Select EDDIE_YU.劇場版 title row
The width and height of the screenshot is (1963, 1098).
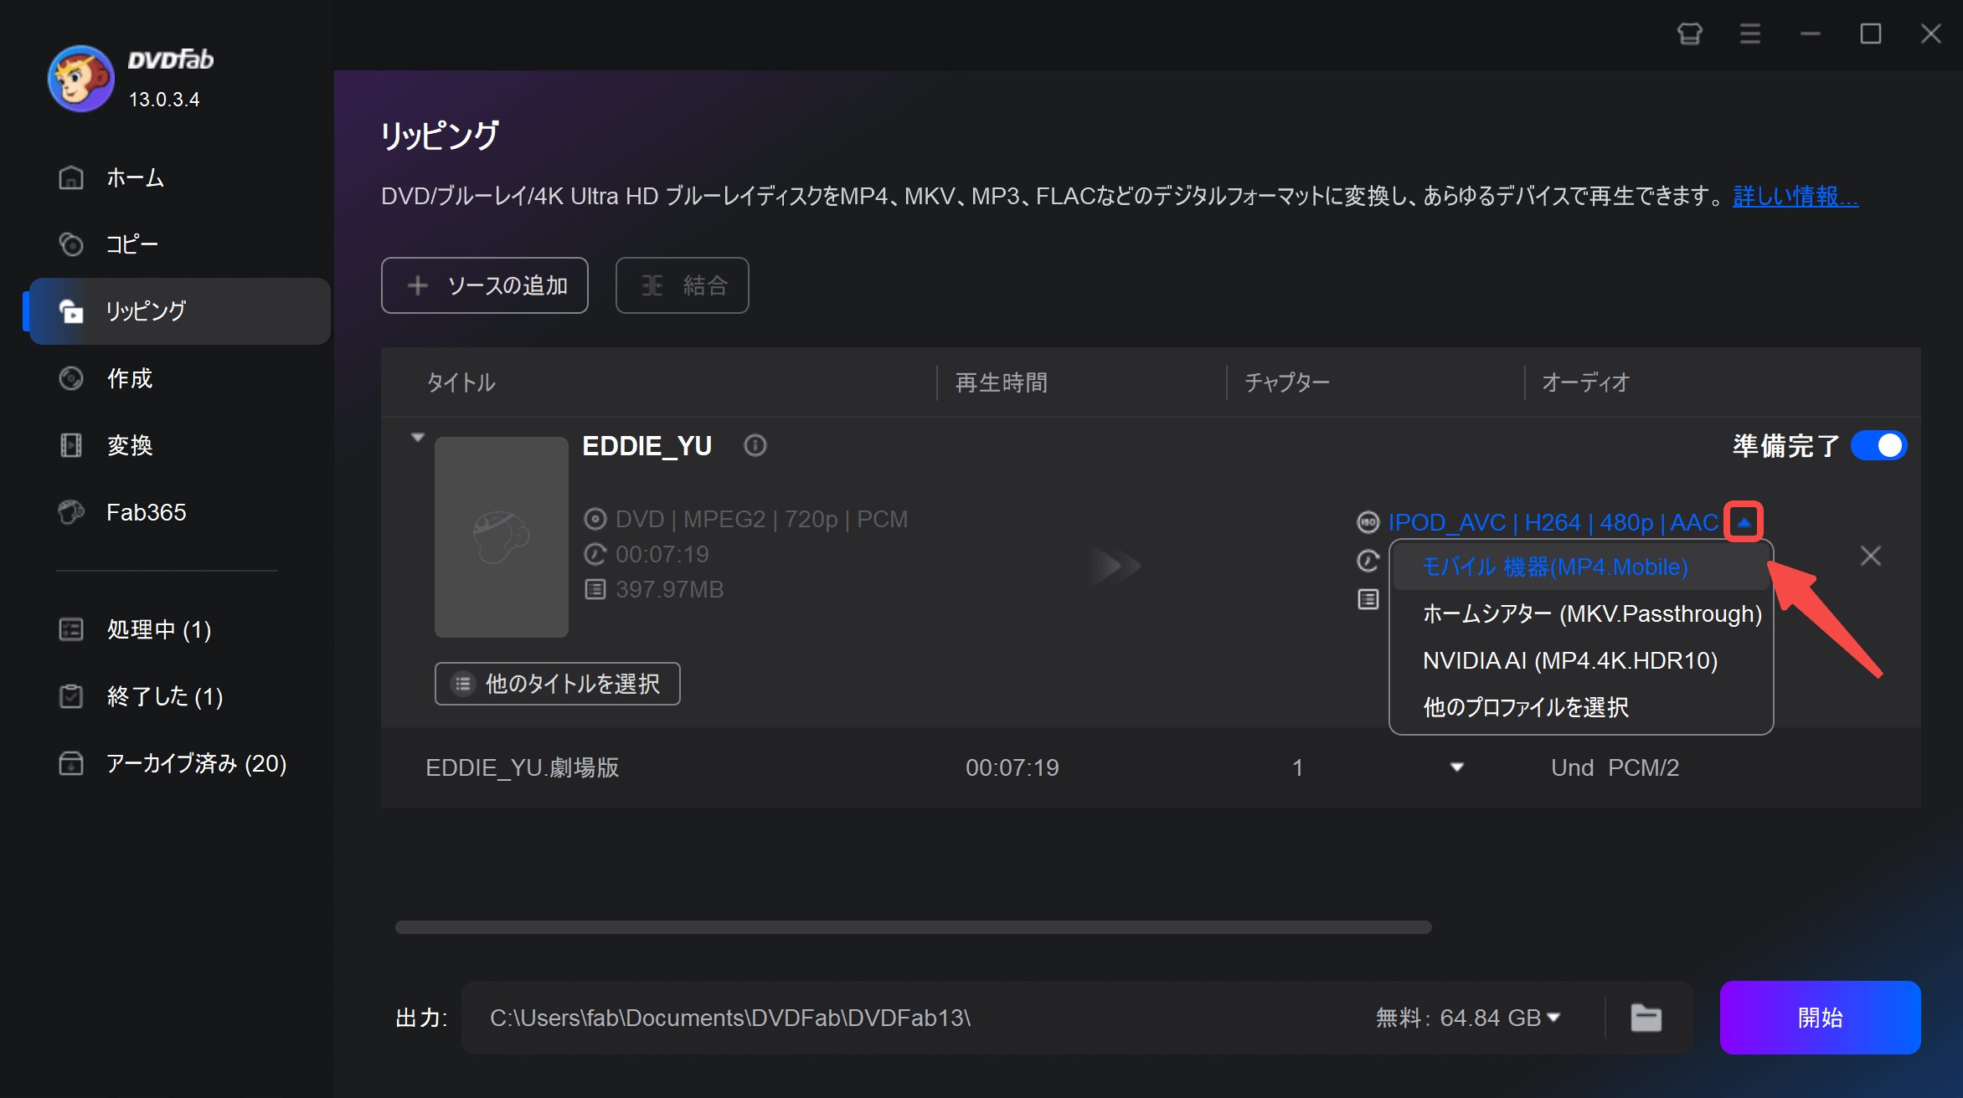[1151, 767]
